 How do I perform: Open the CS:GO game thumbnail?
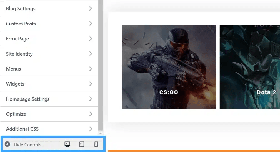pyautogui.click(x=169, y=67)
